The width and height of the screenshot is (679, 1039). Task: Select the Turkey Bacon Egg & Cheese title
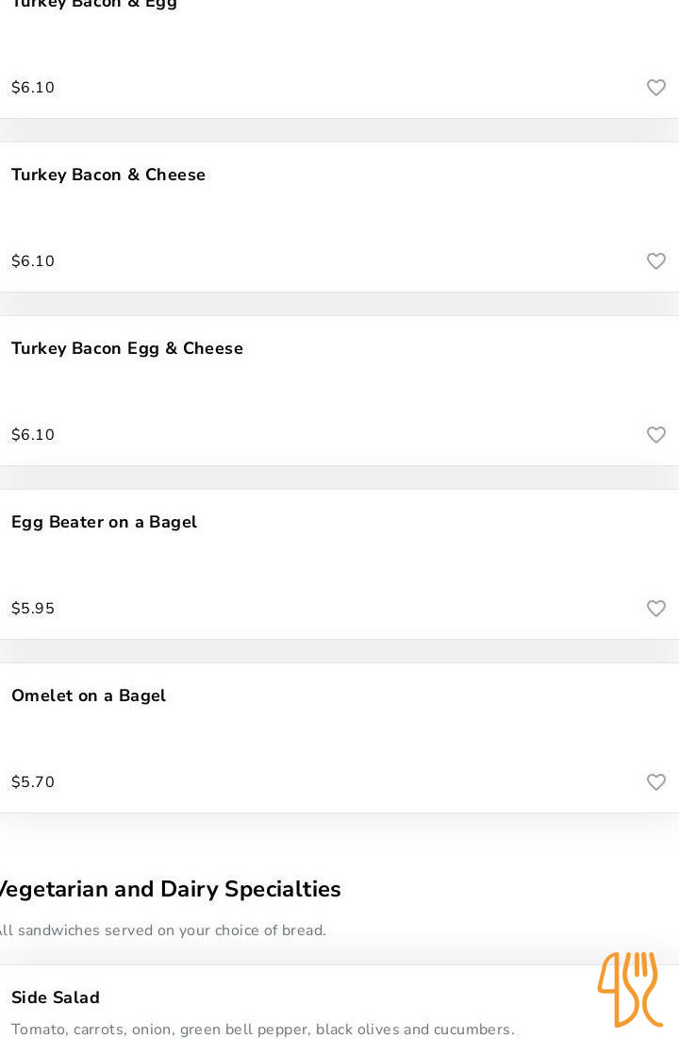pos(127,348)
